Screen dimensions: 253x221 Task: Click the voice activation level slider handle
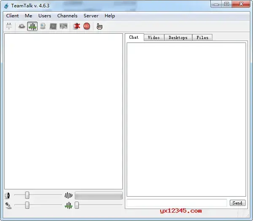pos(77,205)
